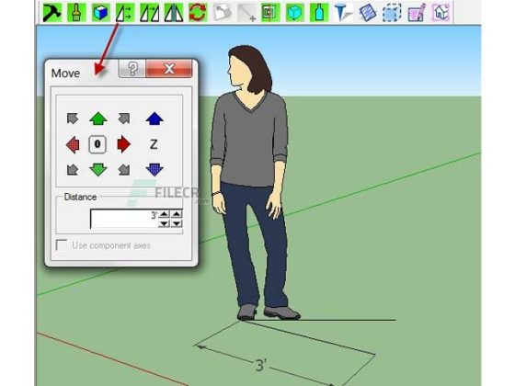515x386 pixels.
Task: Click the solid red right arrow
Action: (124, 144)
